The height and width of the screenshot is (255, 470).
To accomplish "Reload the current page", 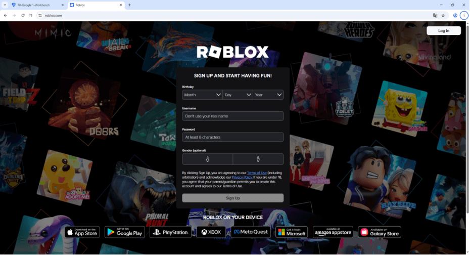I will [x=23, y=15].
